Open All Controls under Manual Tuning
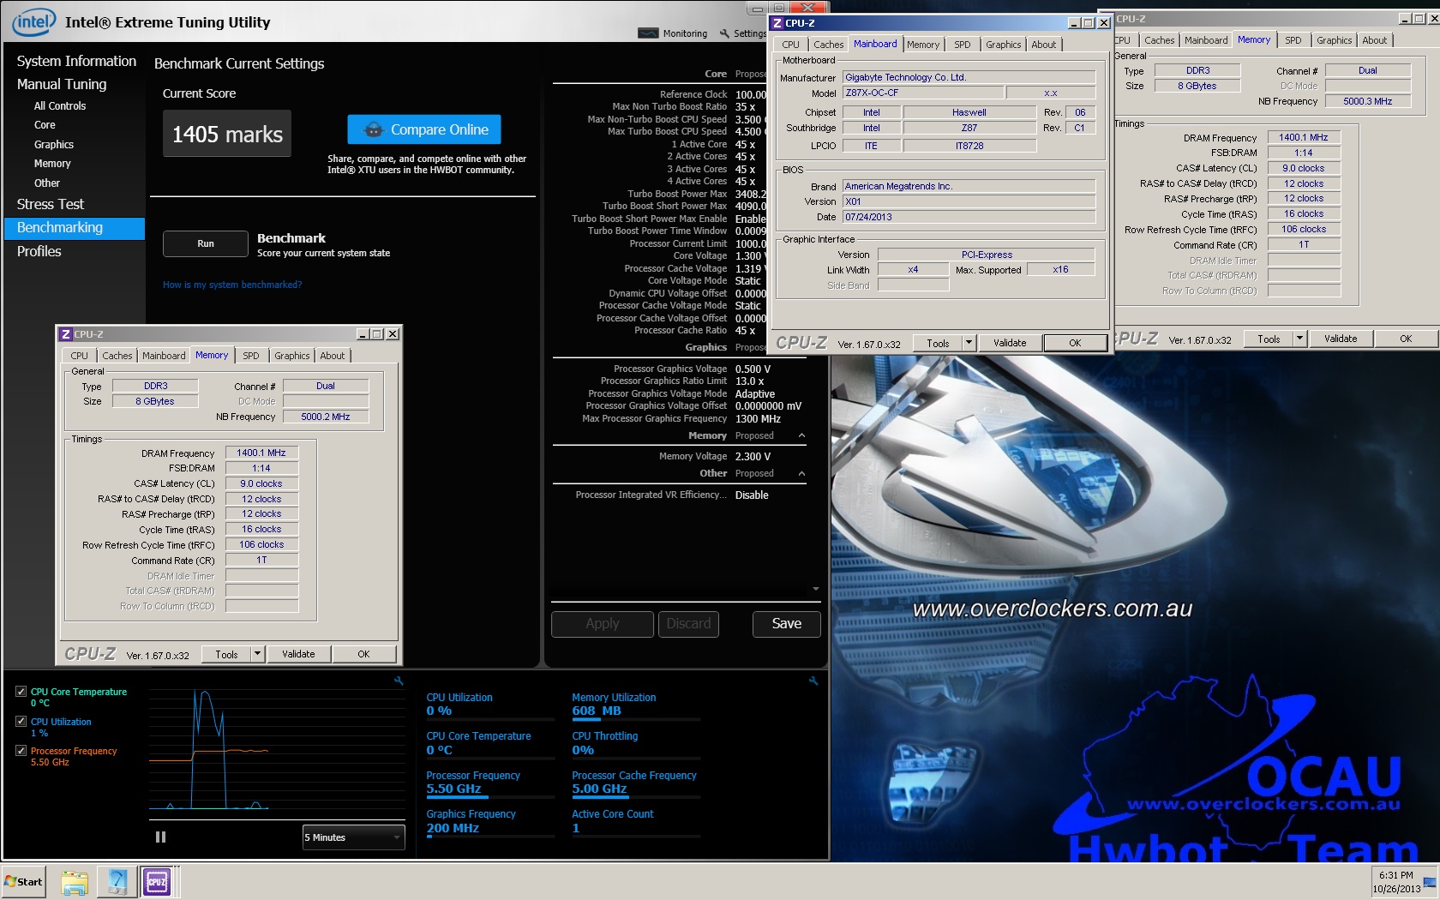 [x=60, y=106]
